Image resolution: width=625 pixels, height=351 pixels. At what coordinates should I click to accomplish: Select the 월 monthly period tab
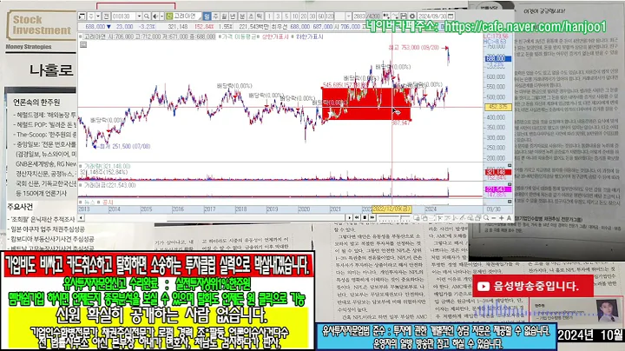[224, 16]
